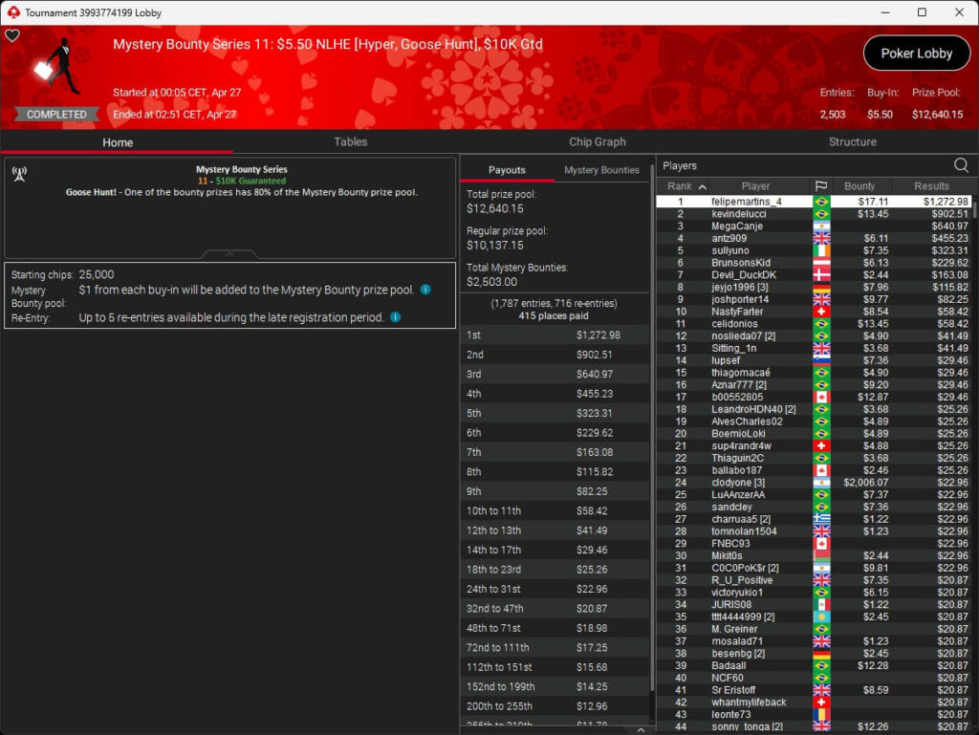This screenshot has height=735, width=979.
Task: Click the PokerStars logo in title bar
Action: coord(12,12)
